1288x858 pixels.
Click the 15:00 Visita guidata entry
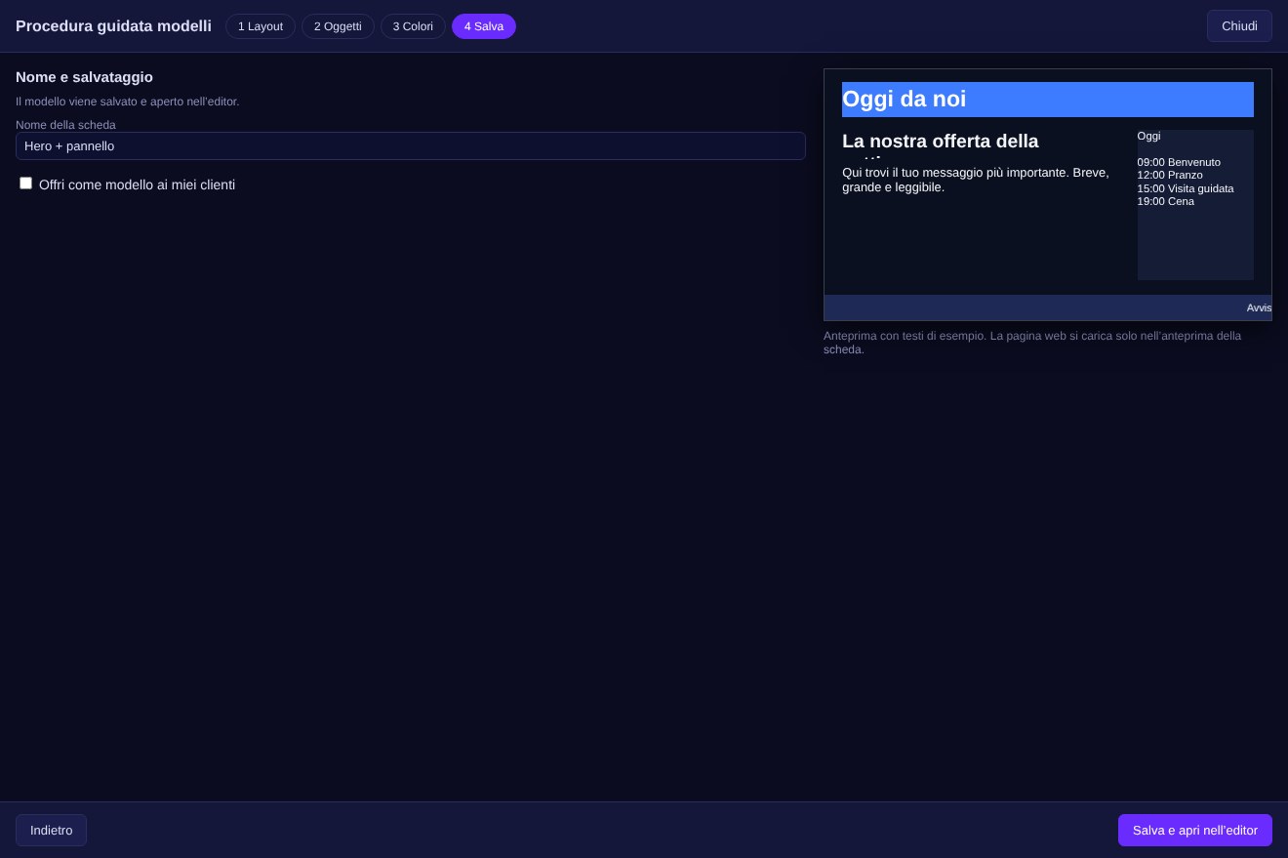tap(1186, 188)
